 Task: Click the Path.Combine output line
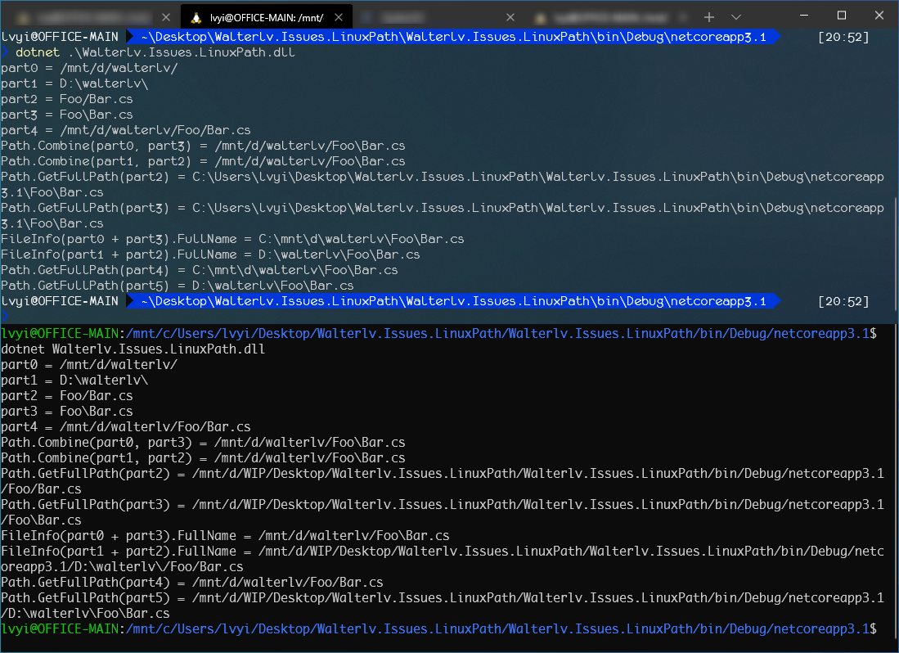click(205, 146)
